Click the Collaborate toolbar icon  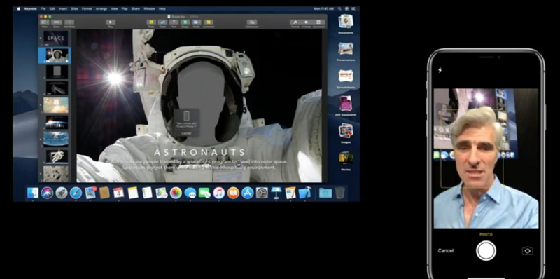coord(252,22)
